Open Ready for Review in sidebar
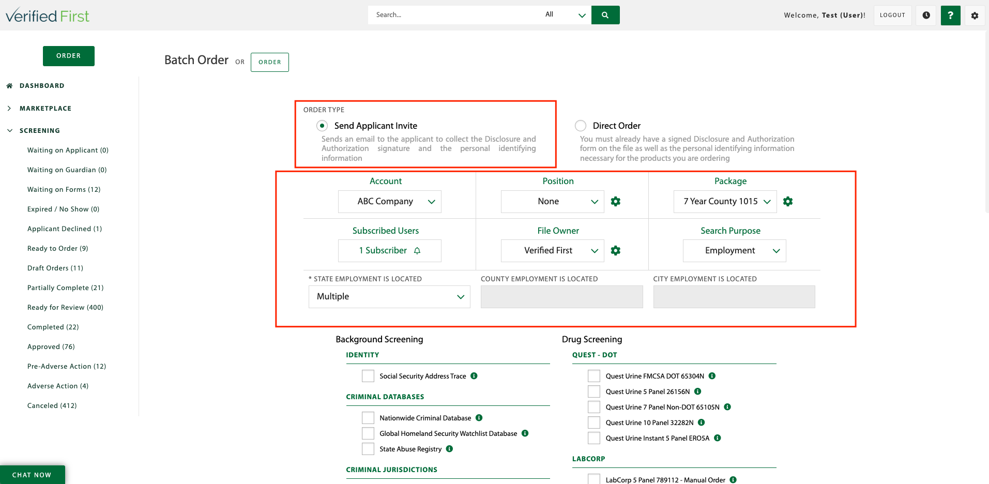 click(x=65, y=307)
